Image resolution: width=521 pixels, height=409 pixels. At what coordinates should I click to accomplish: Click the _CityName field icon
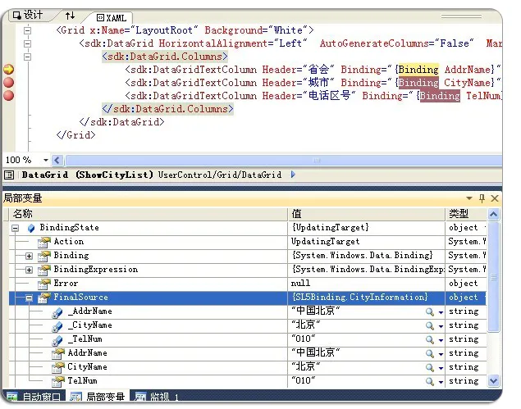click(57, 326)
